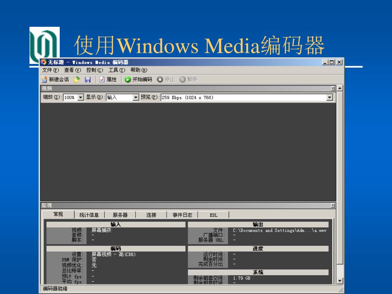Viewport: 392px width, 294px height.
Task: Click the '屏幕捕获' video input value
Action: coord(101,230)
